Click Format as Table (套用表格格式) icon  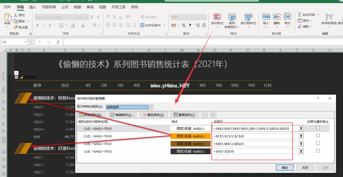pos(232,17)
